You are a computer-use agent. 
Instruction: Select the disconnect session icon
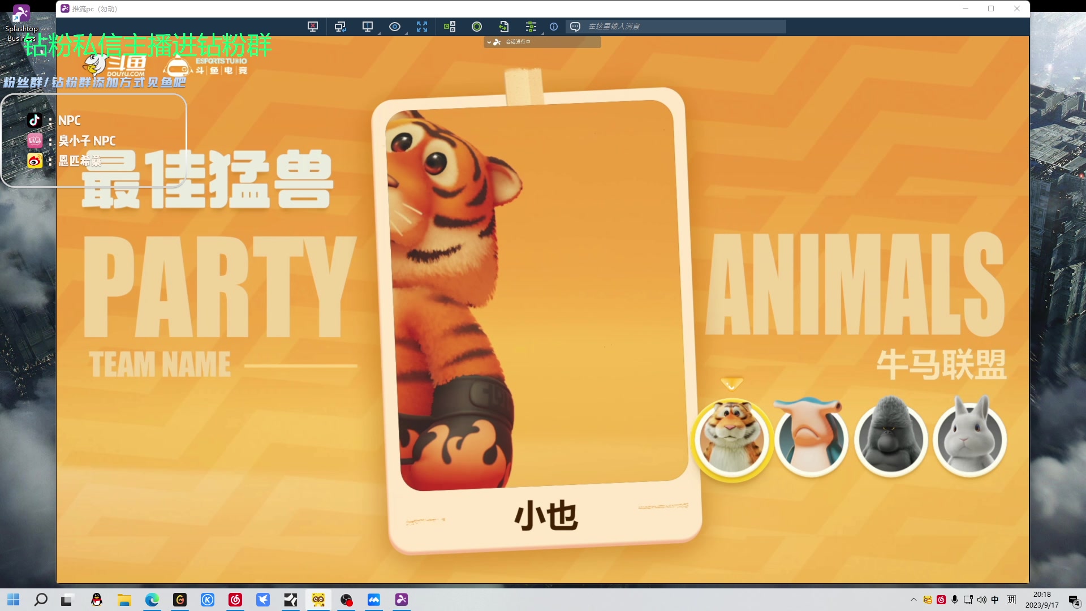[313, 27]
